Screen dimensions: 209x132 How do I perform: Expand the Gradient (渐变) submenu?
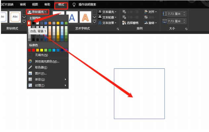coord(48,79)
